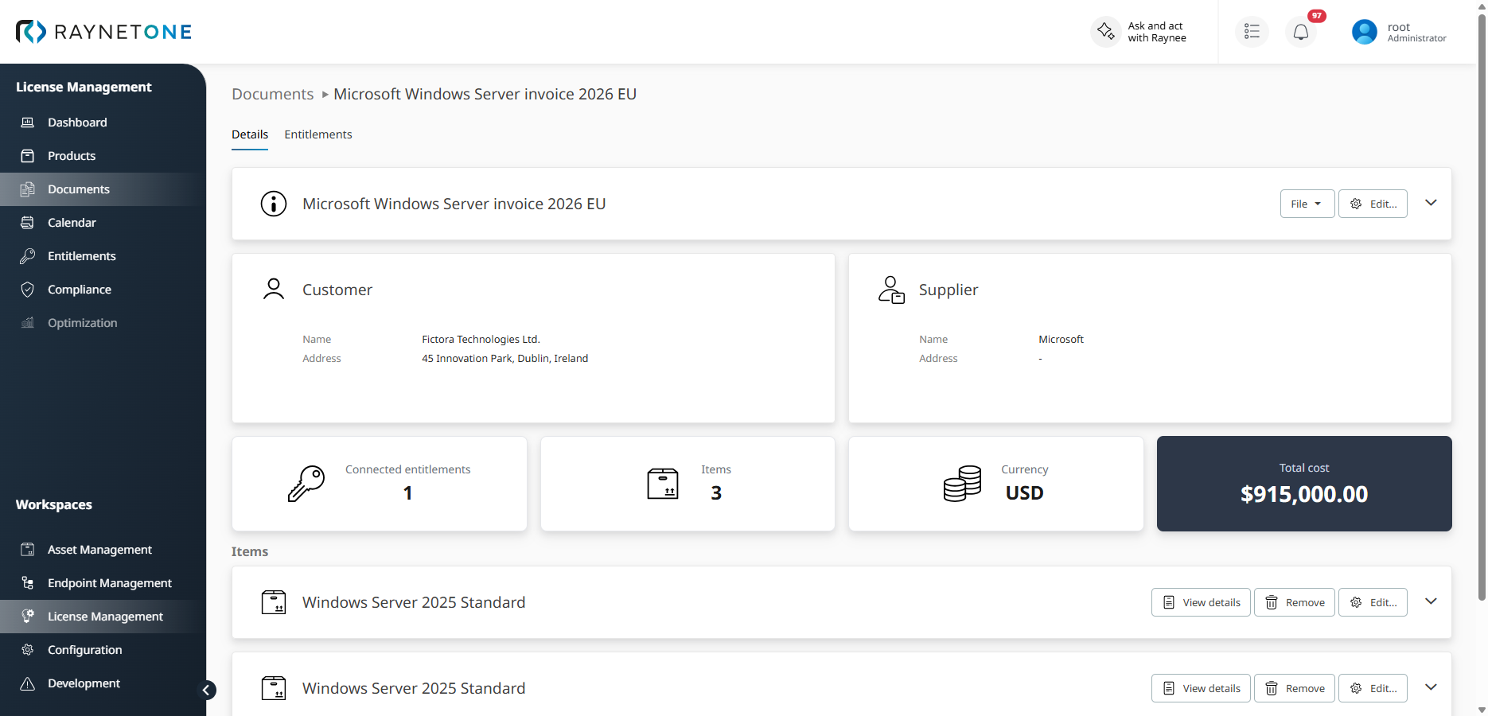Switch to the Details tab
The image size is (1488, 716).
(250, 134)
